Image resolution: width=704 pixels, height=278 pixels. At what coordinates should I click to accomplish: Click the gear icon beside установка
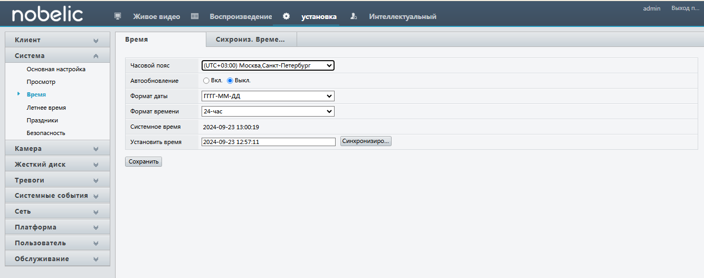(x=287, y=16)
